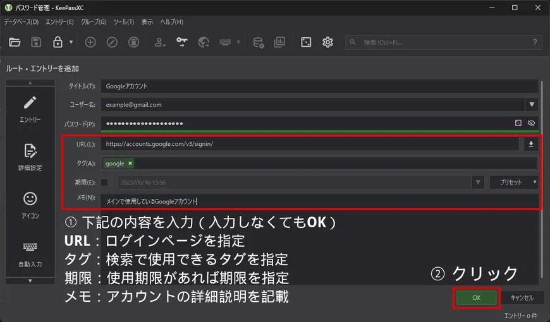Click the キャンセル button
This screenshot has height=322, width=550.
(x=522, y=297)
